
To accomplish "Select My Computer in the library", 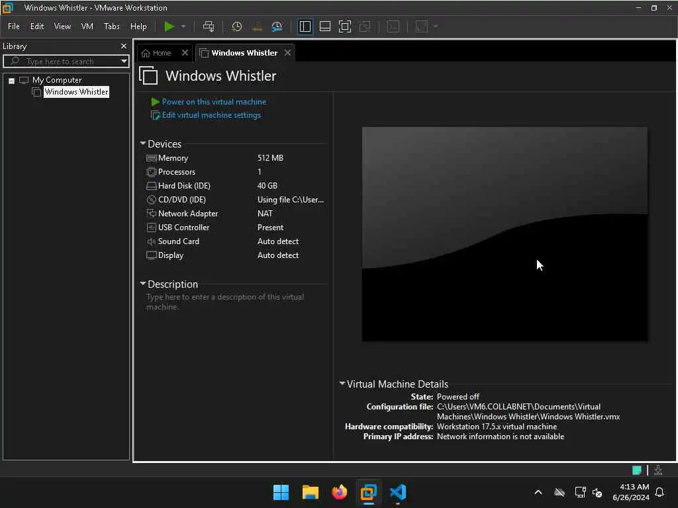I will coord(57,80).
